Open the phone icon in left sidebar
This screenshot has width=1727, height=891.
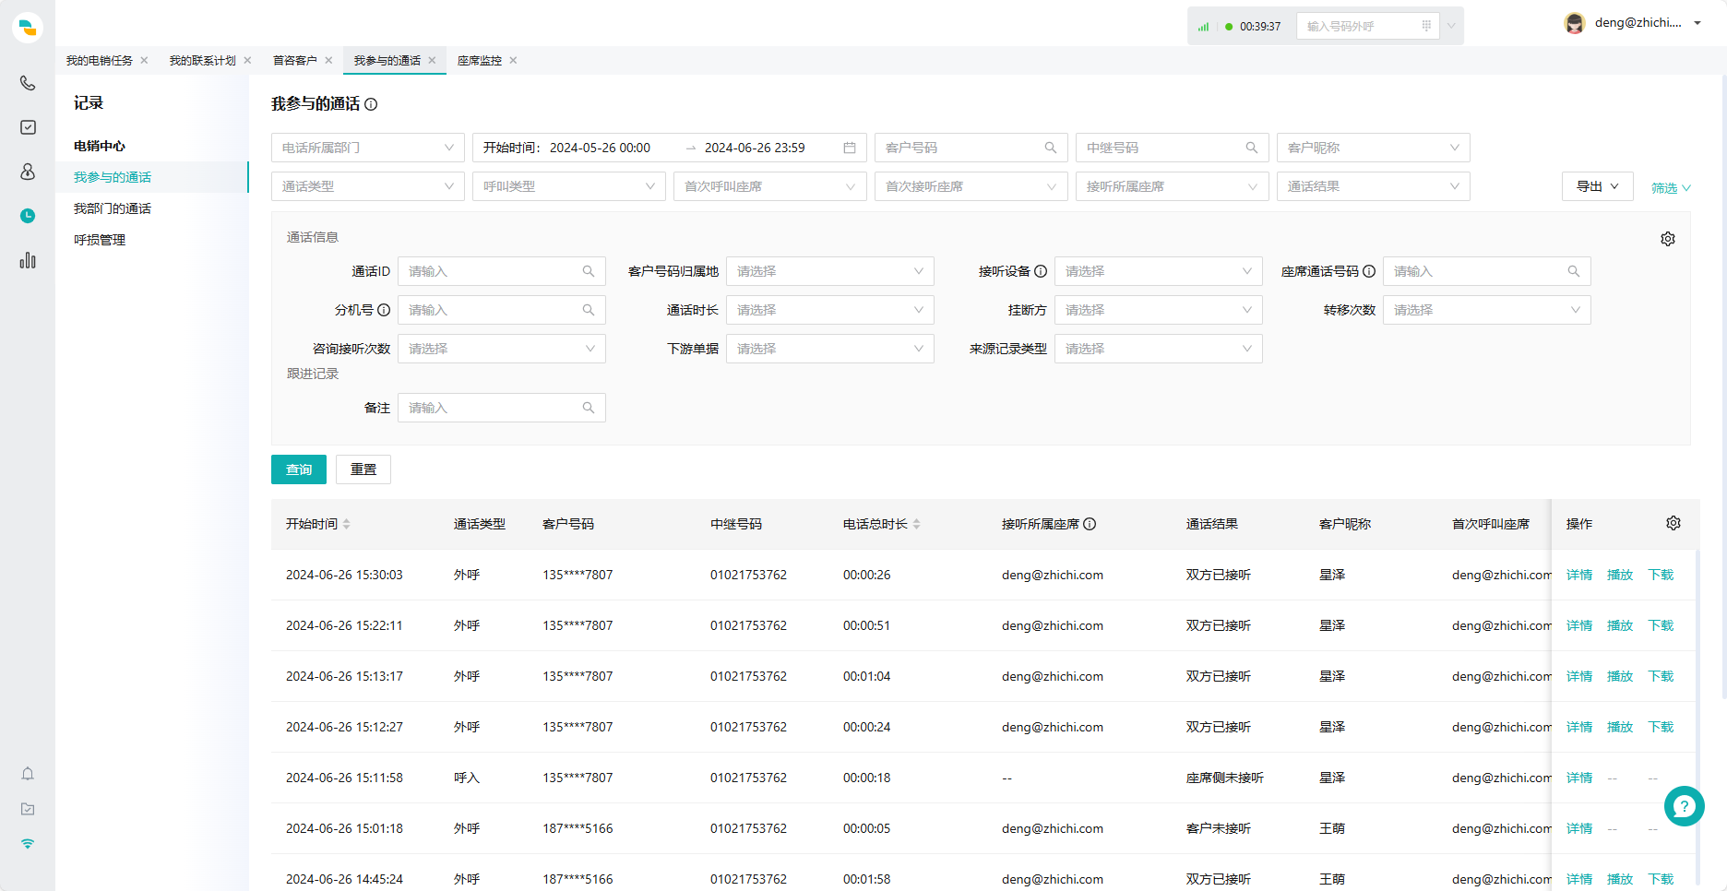pos(28,83)
